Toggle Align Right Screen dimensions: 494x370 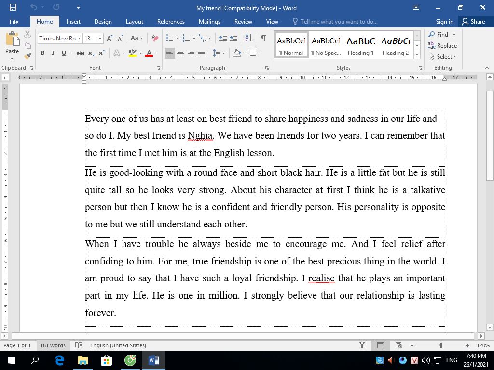point(191,53)
